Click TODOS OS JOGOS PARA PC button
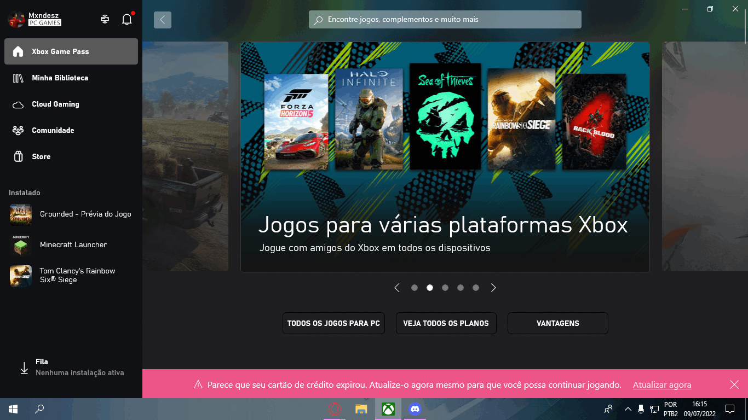The image size is (748, 420). (333, 323)
